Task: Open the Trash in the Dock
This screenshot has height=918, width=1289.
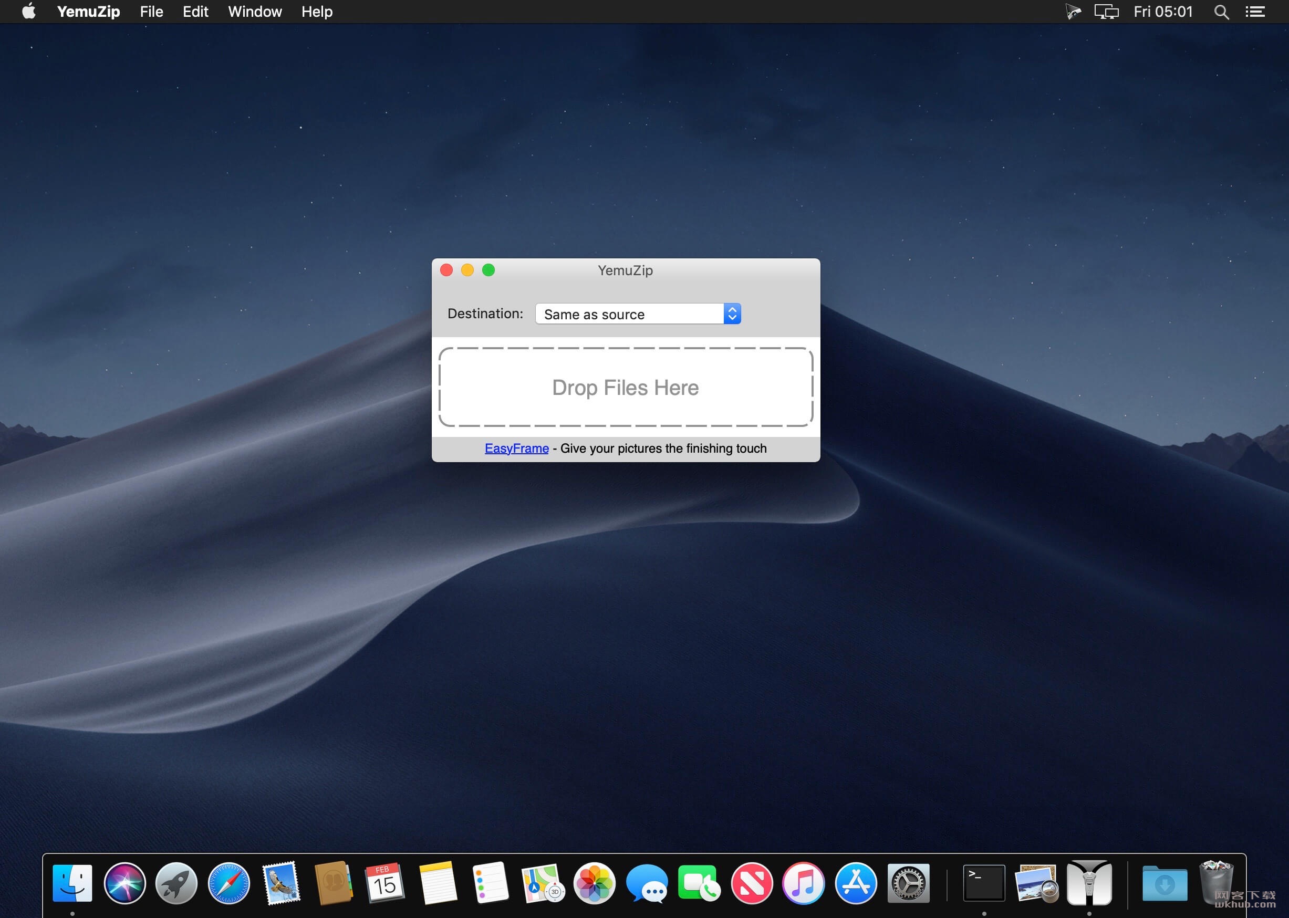Action: coord(1217,883)
